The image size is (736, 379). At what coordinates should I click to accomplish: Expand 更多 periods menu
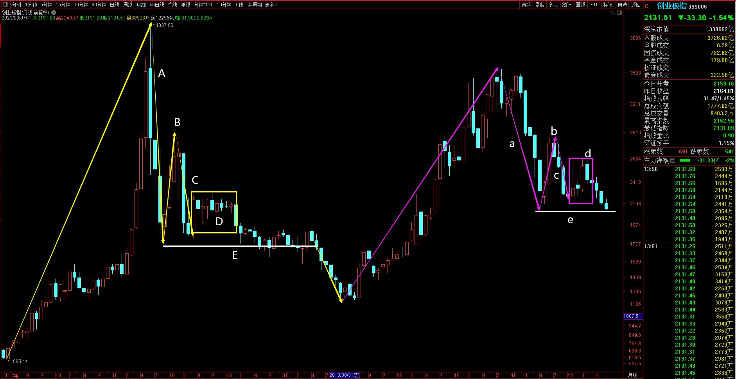[x=271, y=5]
